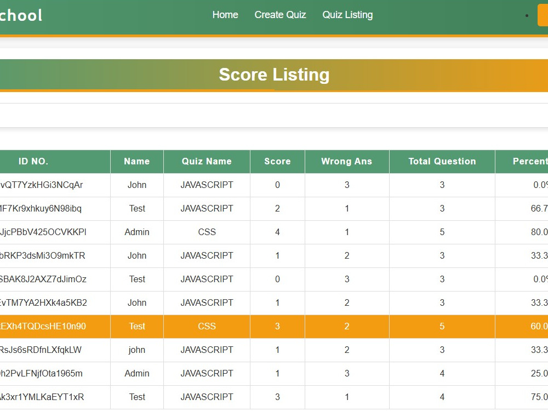This screenshot has height=411, width=548.
Task: Select the Name column header
Action: point(136,161)
